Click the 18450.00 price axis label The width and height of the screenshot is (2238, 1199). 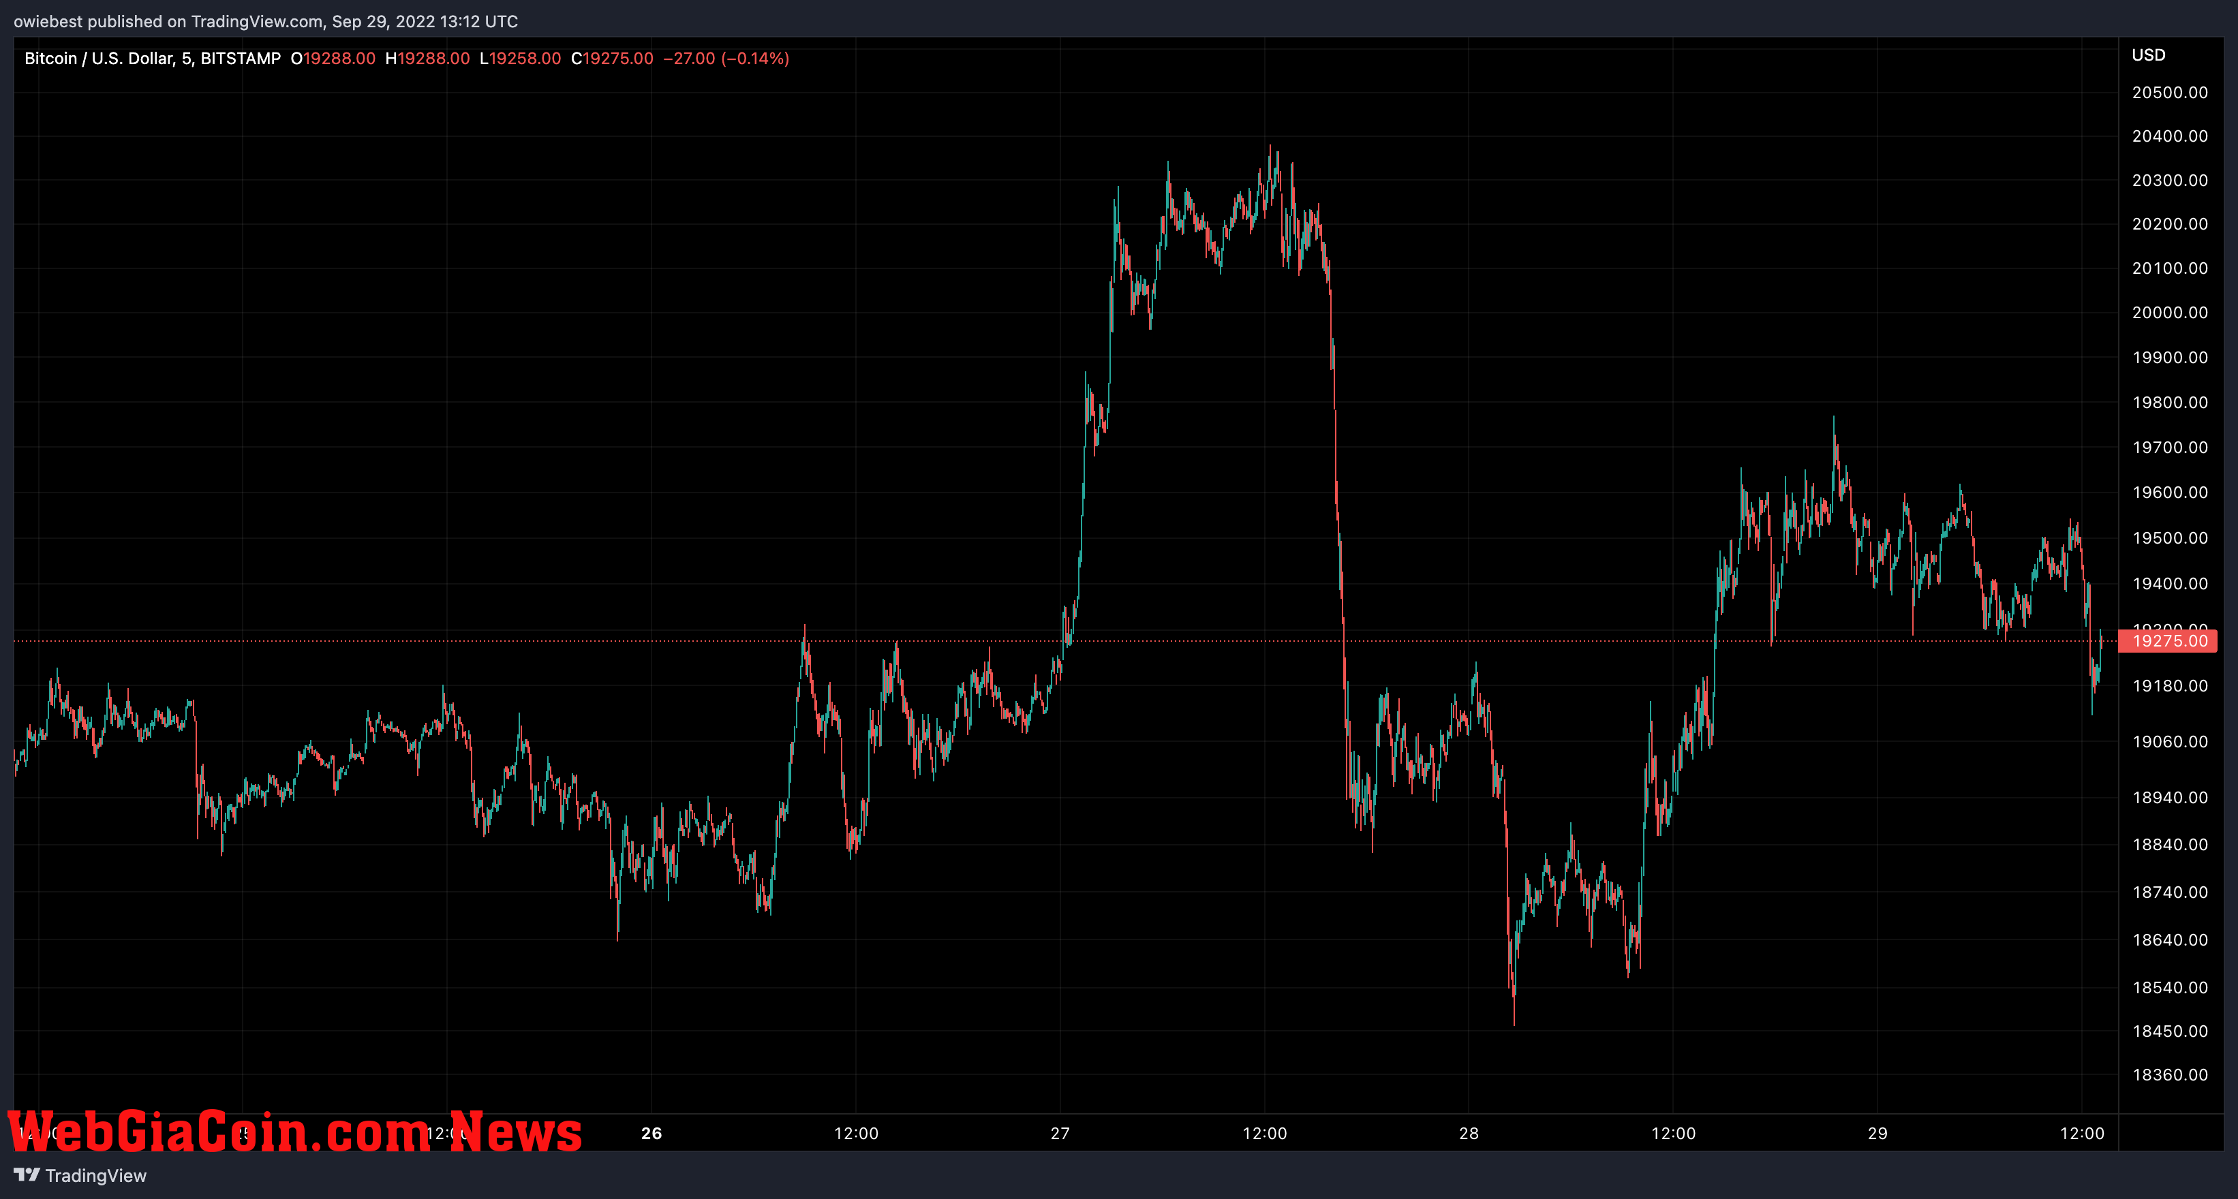coord(2169,1031)
